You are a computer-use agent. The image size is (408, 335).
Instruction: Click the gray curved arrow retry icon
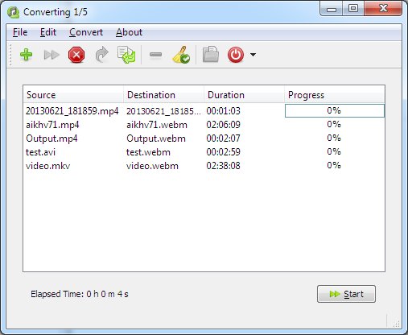102,55
